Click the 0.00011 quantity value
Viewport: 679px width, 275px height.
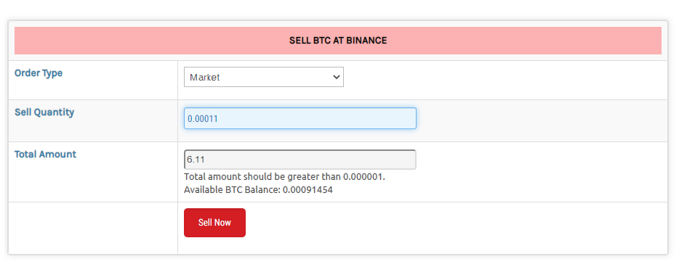pos(202,118)
